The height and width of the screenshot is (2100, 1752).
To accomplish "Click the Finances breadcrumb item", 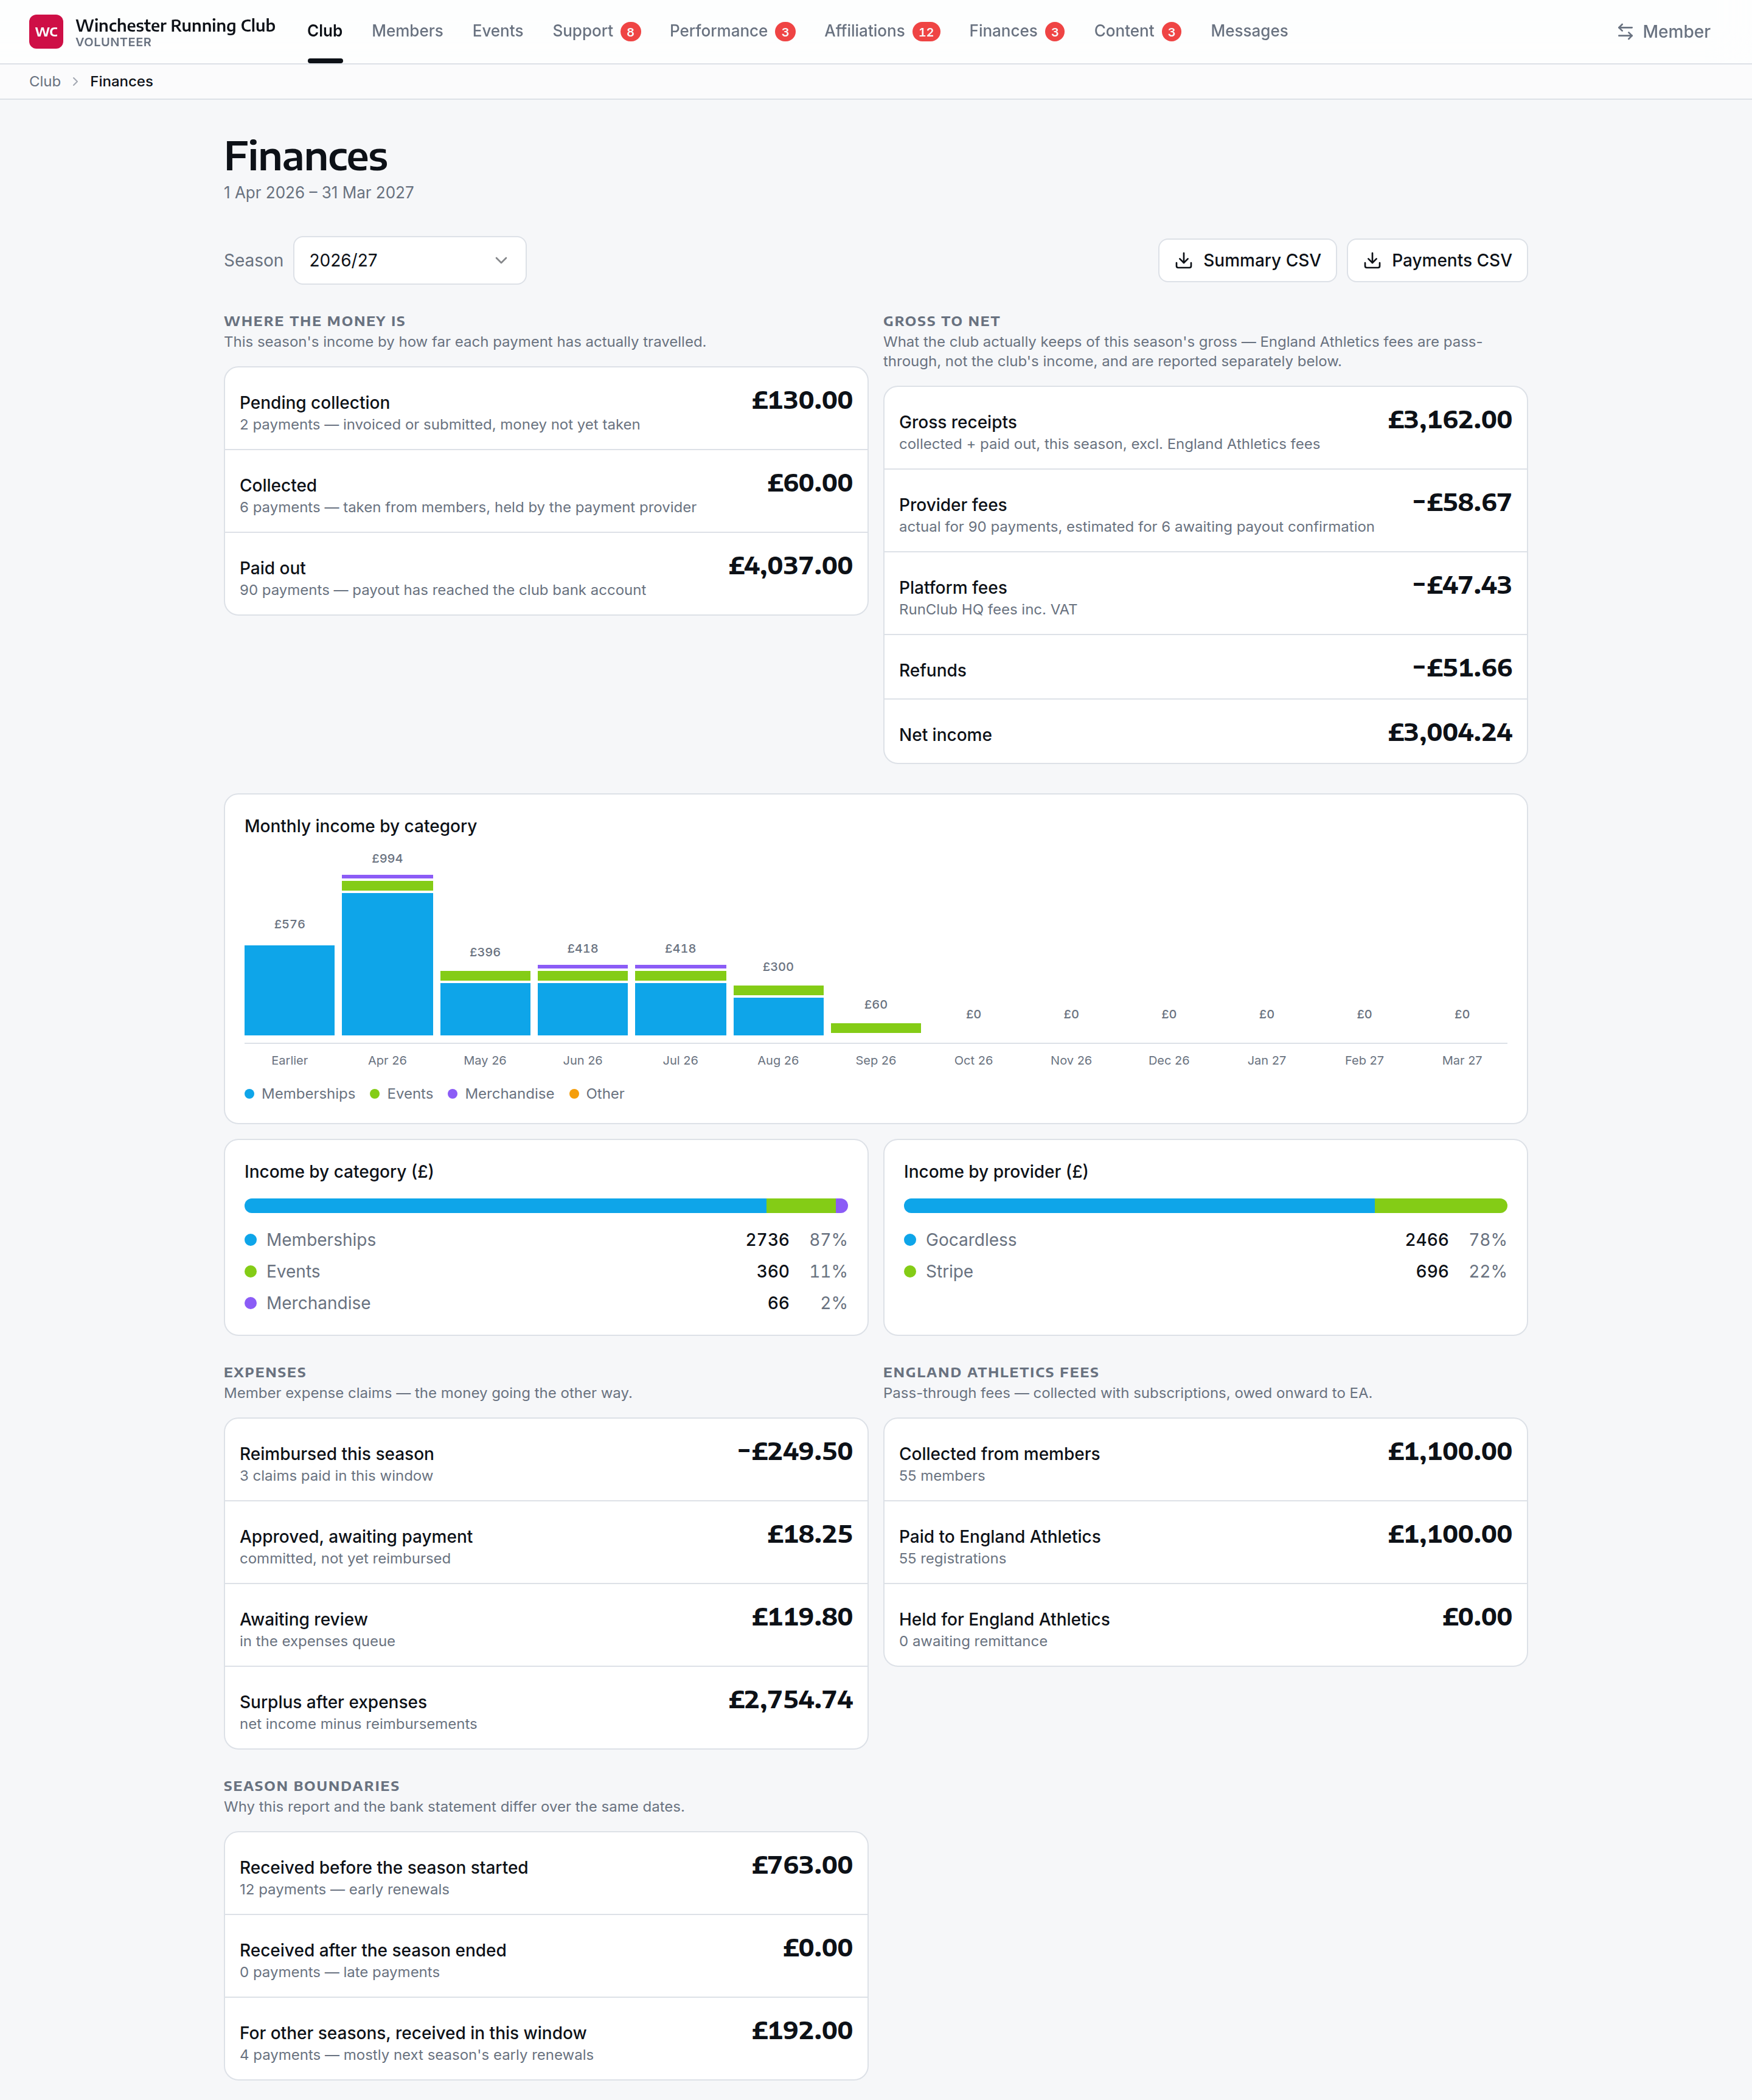I will [x=121, y=82].
